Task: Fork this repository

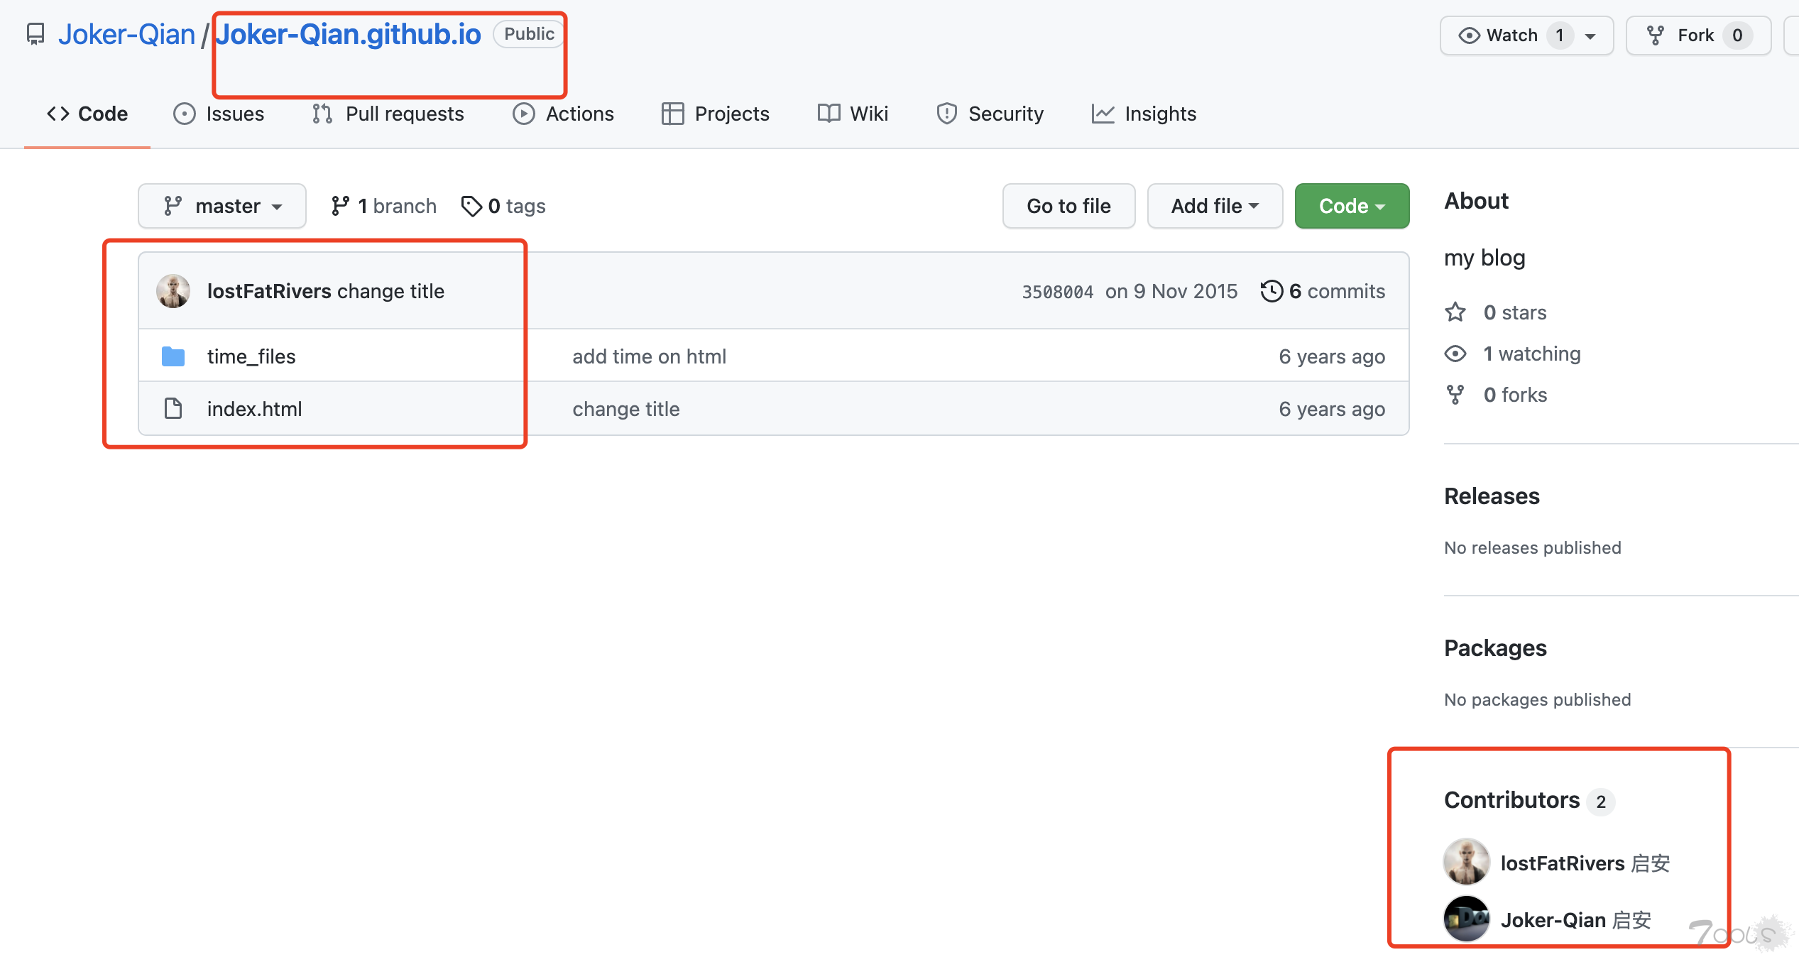Action: click(x=1698, y=35)
